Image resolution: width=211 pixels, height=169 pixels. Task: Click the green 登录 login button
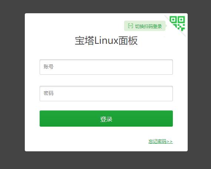(x=106, y=119)
